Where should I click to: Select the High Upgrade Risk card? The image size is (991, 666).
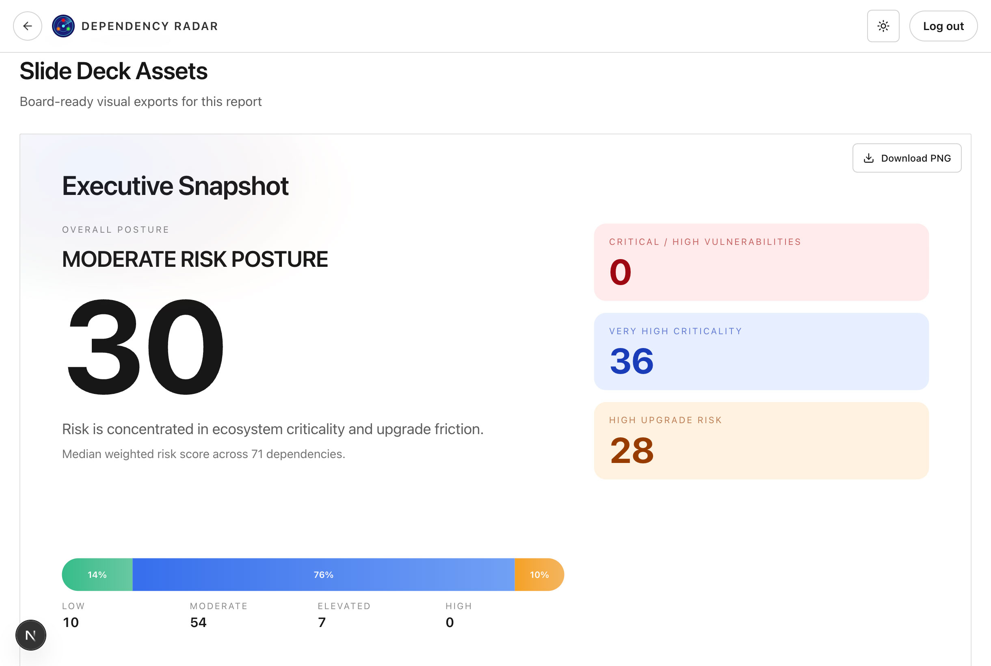click(x=761, y=441)
